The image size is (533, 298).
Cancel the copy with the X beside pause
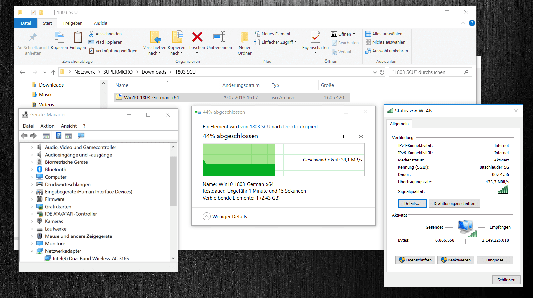click(x=361, y=137)
